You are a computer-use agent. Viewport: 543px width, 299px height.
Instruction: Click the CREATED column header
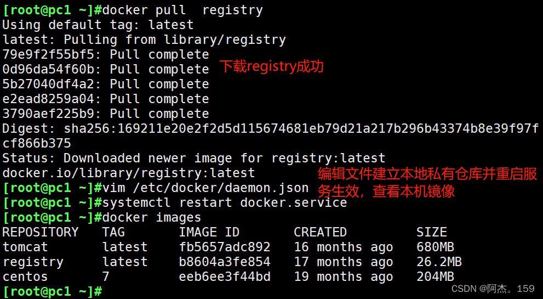[320, 232]
